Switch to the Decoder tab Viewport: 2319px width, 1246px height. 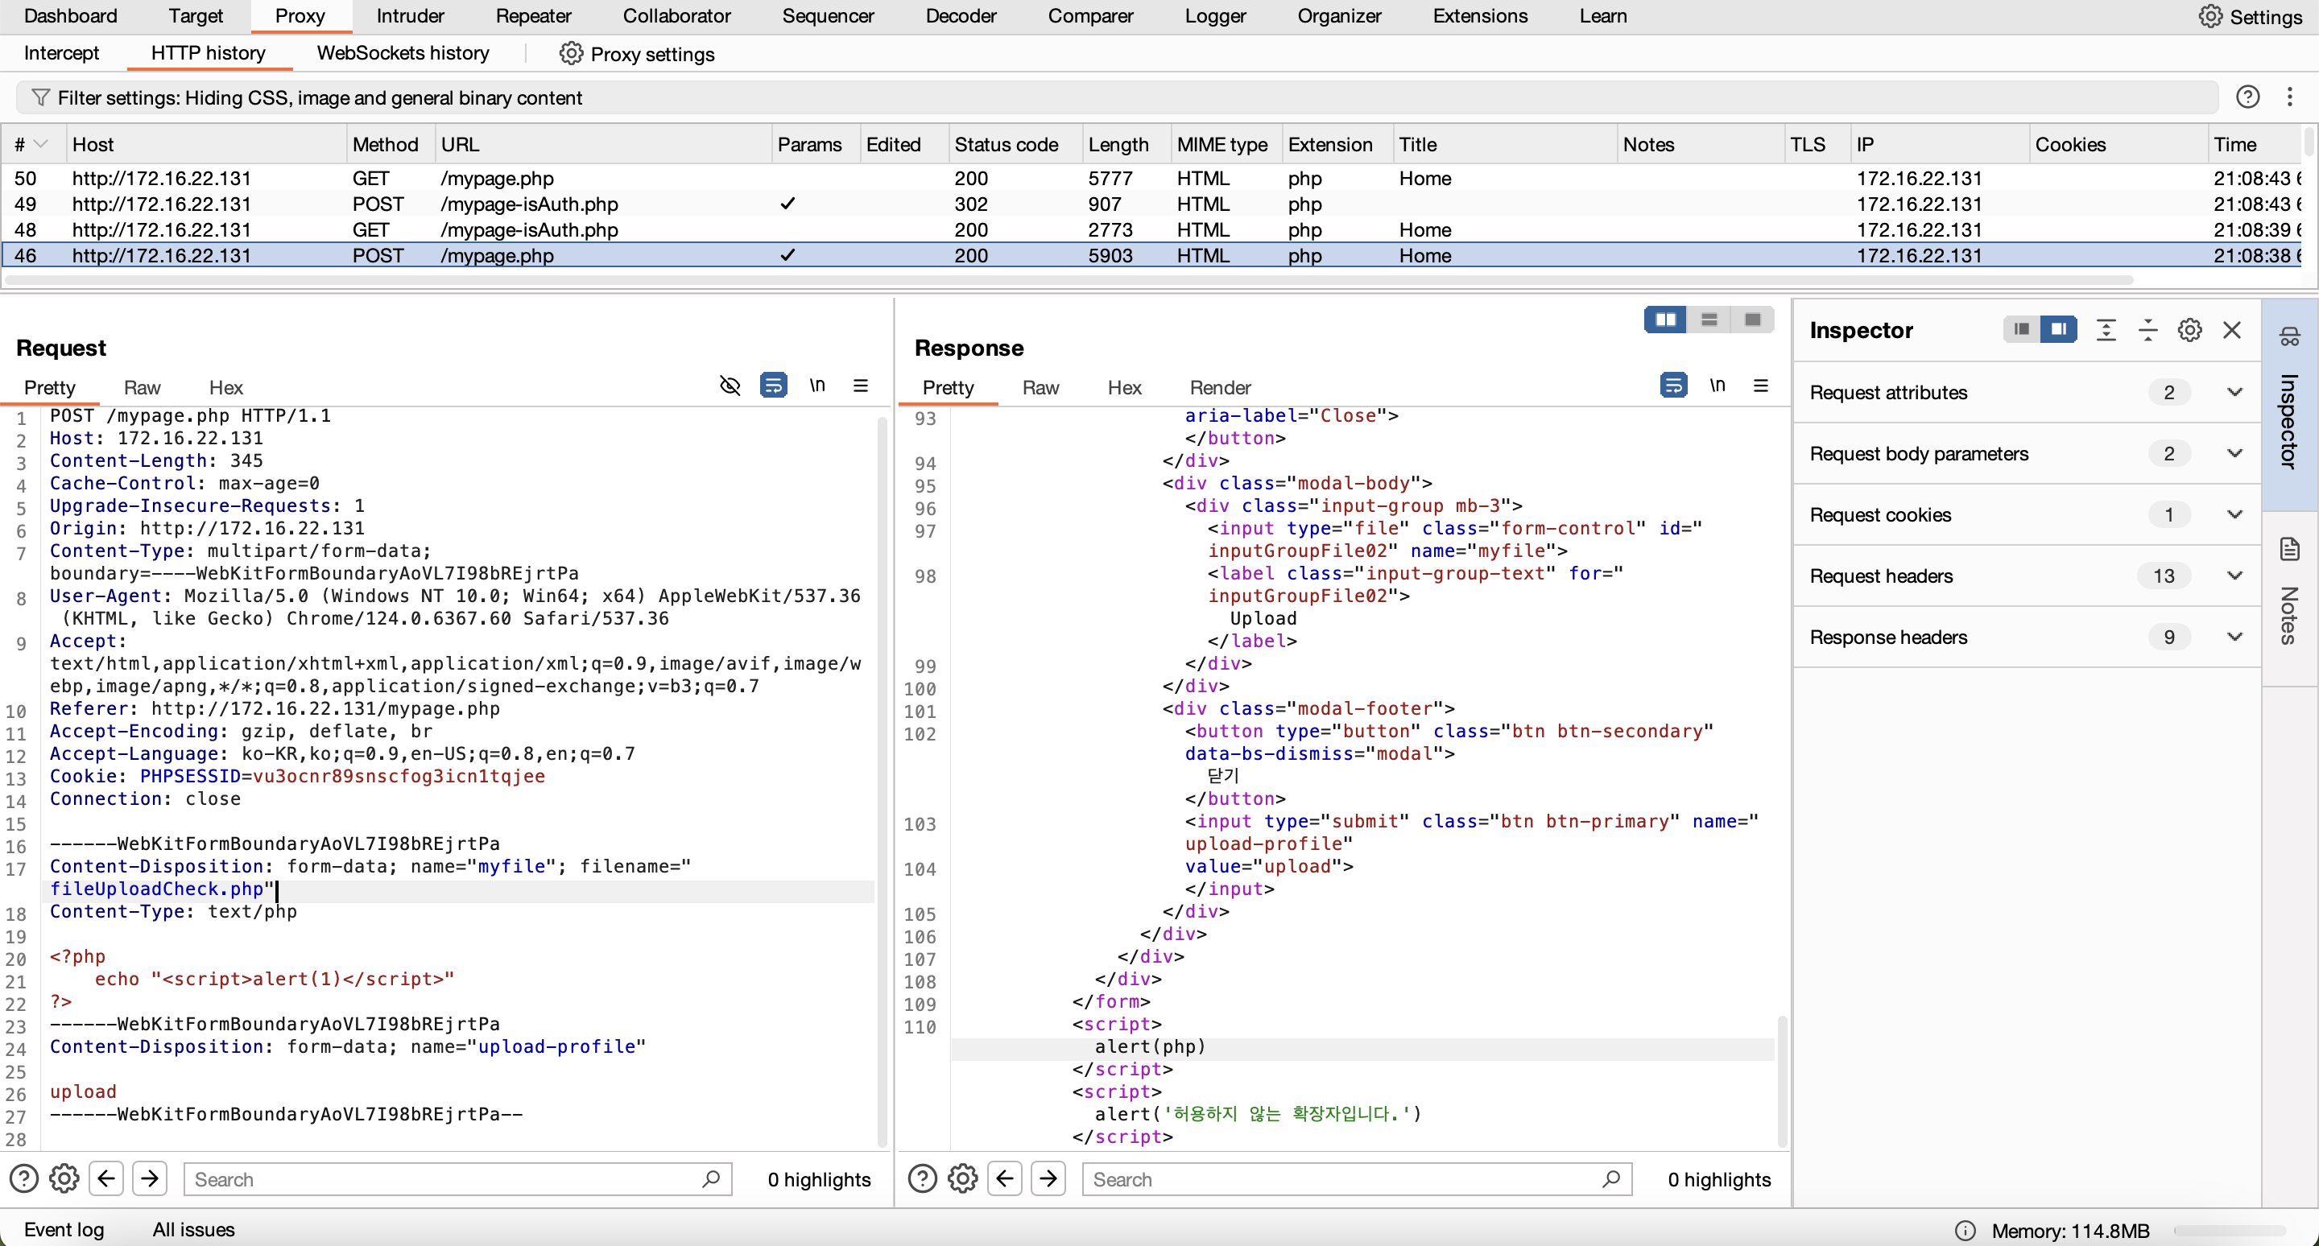(x=961, y=16)
